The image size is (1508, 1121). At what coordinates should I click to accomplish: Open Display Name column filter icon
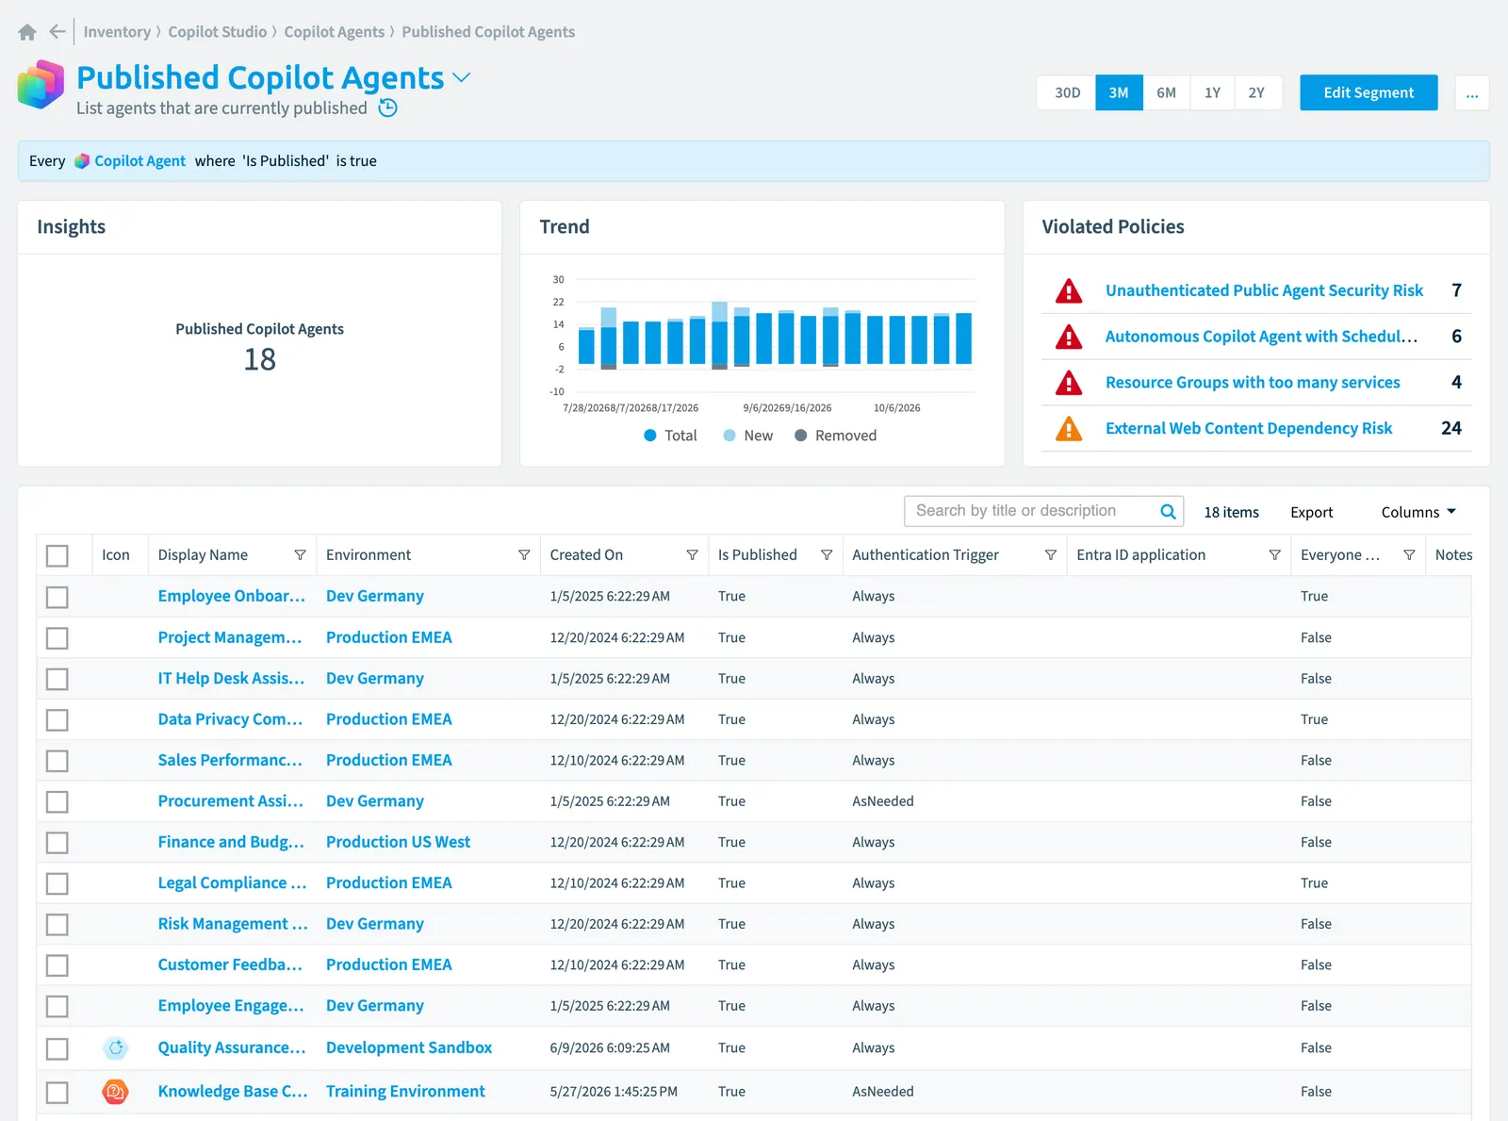click(x=300, y=555)
